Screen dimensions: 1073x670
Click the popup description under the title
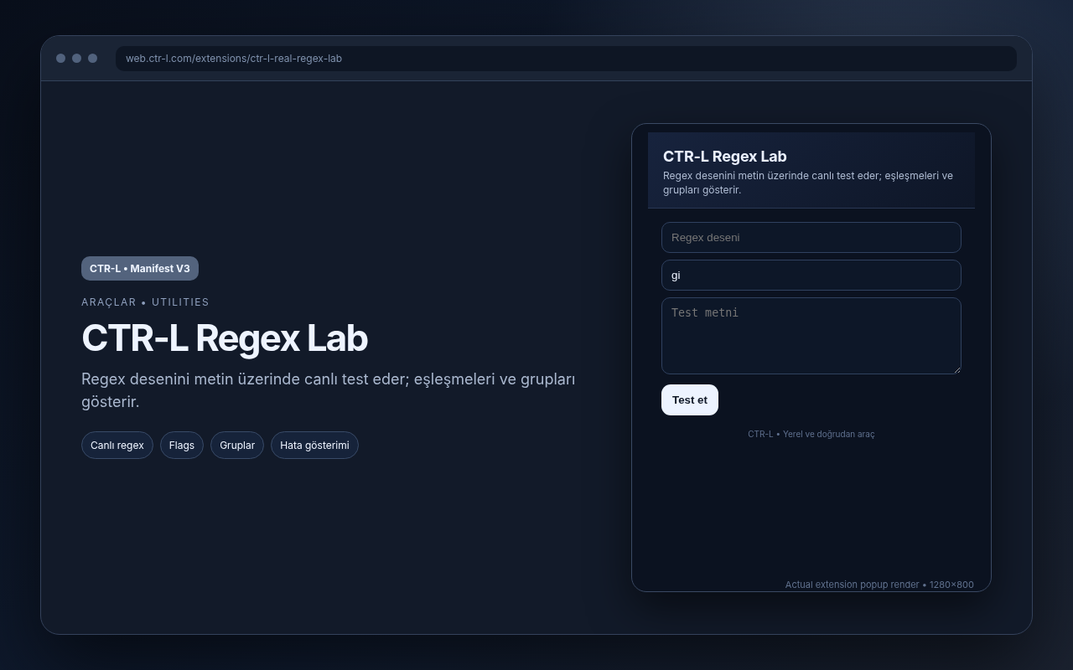808,183
